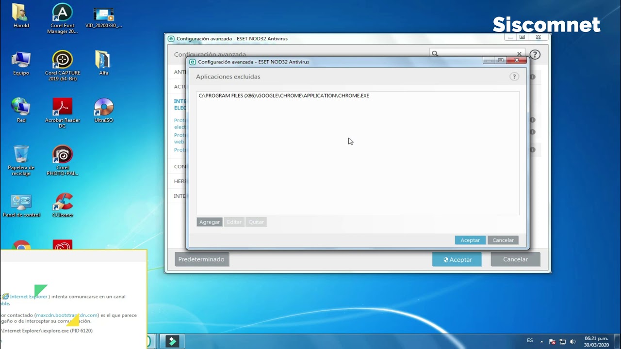The width and height of the screenshot is (621, 349).
Task: Open the Red network icon
Action: coord(21,110)
